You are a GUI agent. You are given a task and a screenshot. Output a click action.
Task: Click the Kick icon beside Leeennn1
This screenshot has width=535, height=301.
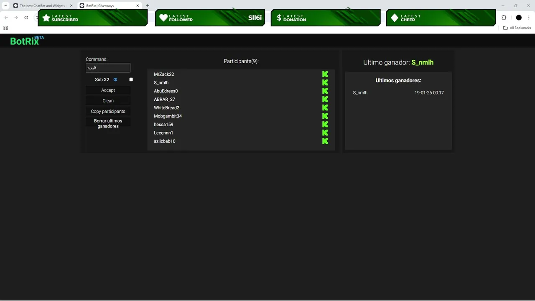(x=325, y=133)
